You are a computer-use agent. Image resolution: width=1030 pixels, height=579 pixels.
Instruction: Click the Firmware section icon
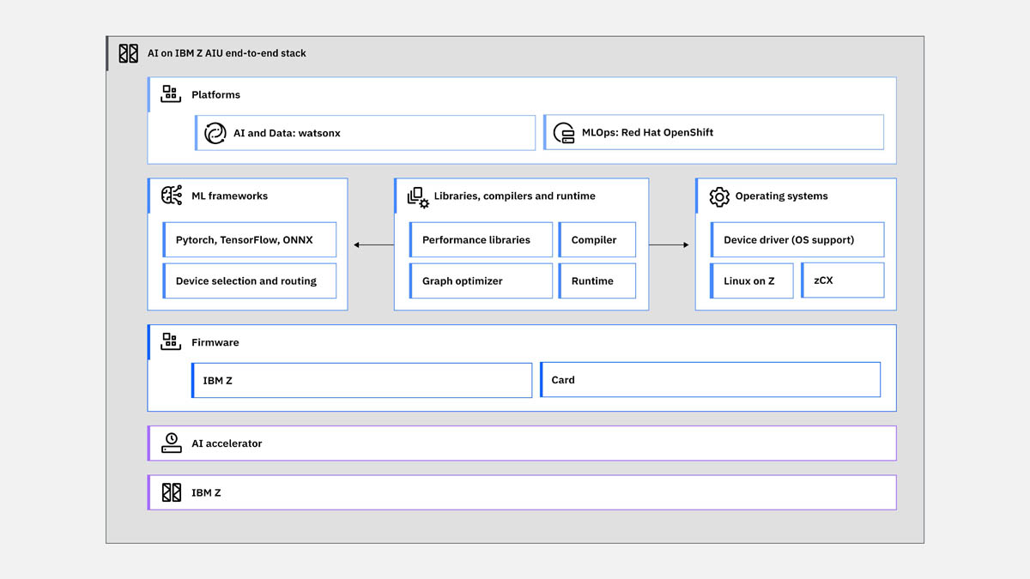(x=171, y=342)
